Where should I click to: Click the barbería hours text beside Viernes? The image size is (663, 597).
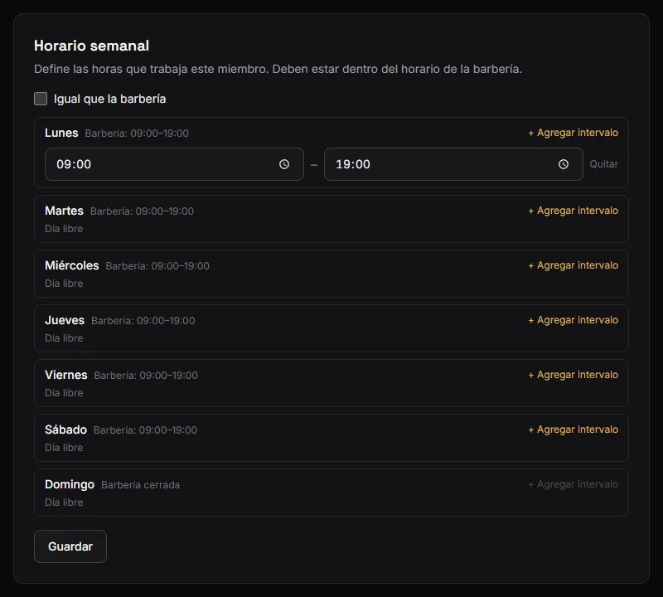click(x=146, y=376)
